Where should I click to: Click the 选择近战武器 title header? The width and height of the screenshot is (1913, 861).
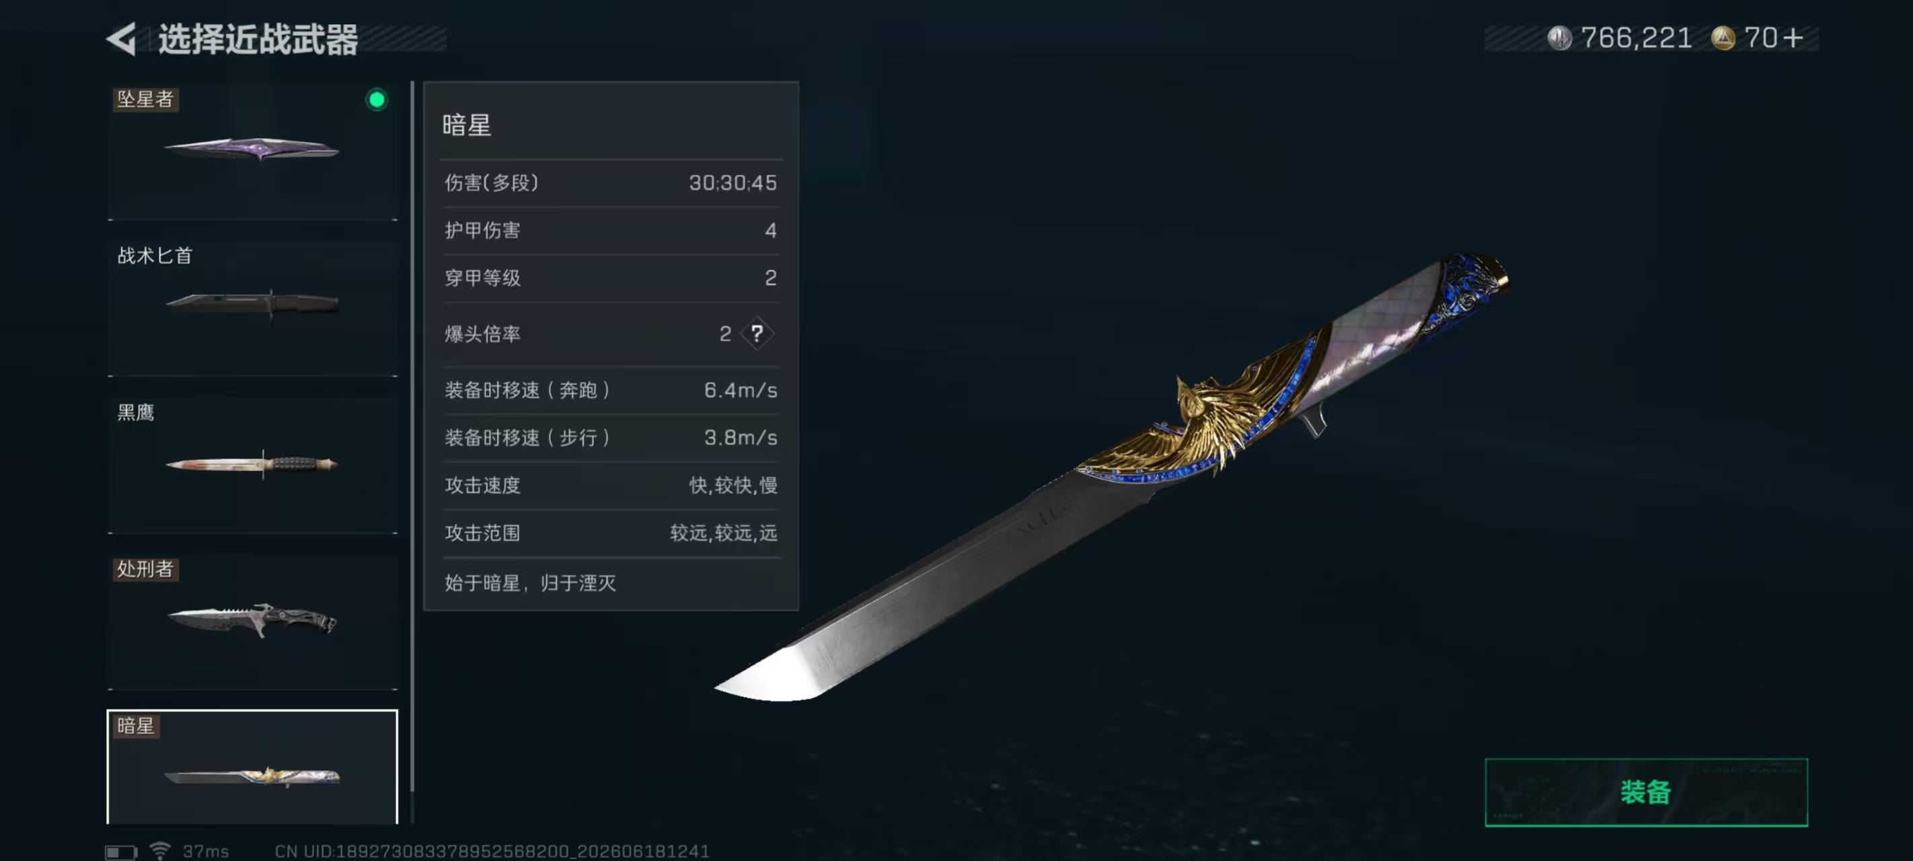258,38
